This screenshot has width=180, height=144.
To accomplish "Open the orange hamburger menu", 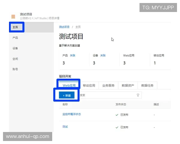I will tap(13, 16).
